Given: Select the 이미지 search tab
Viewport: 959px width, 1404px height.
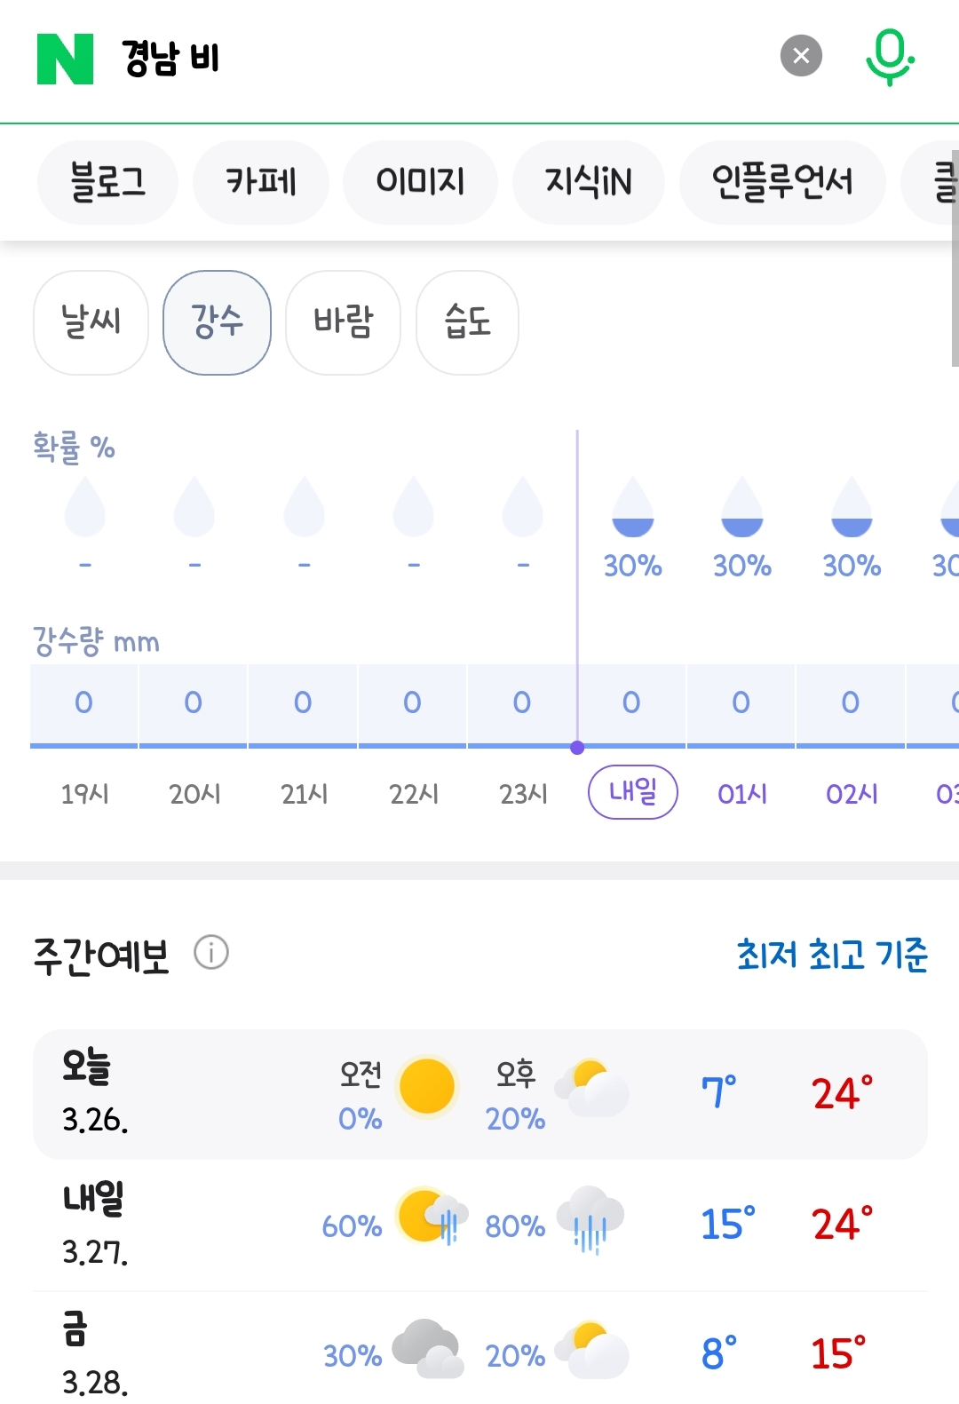Looking at the screenshot, I should [x=419, y=181].
